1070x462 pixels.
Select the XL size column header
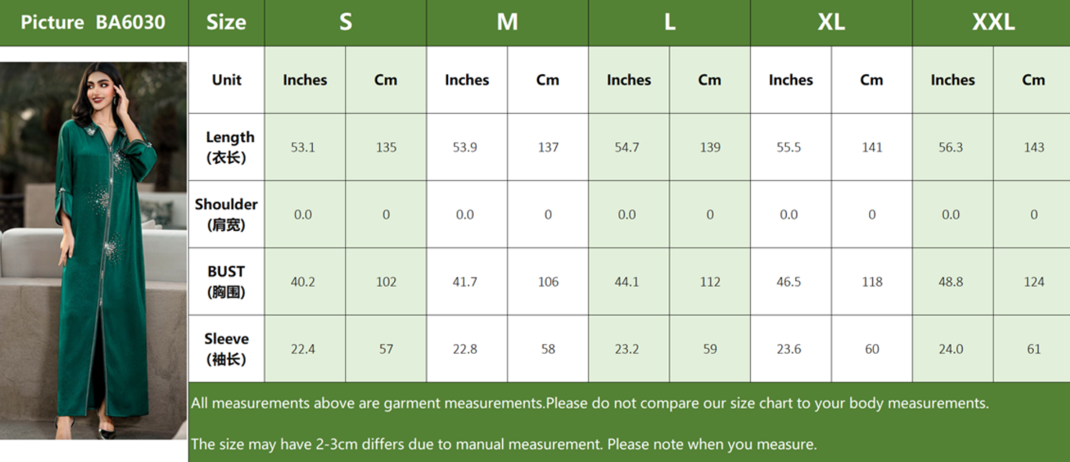coord(831,23)
